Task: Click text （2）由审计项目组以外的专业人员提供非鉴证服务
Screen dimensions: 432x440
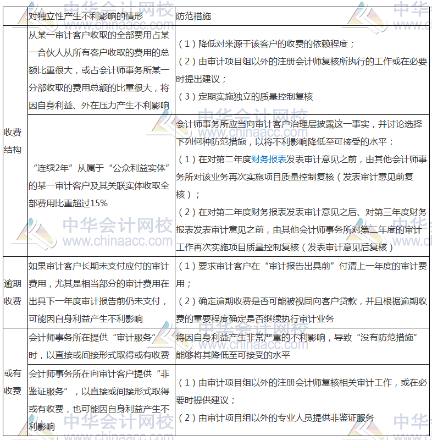Action: click(x=275, y=418)
